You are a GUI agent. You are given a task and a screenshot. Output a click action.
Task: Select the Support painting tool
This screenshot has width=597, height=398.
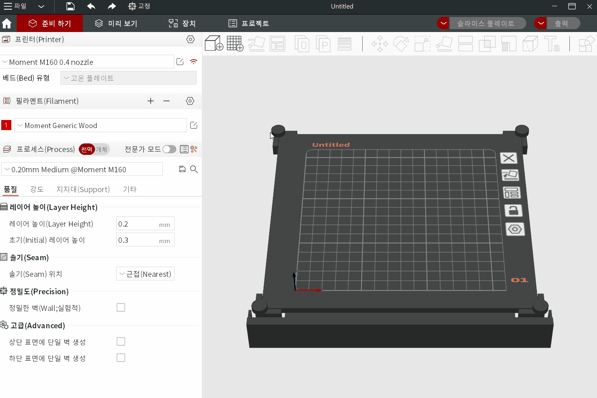coord(509,44)
